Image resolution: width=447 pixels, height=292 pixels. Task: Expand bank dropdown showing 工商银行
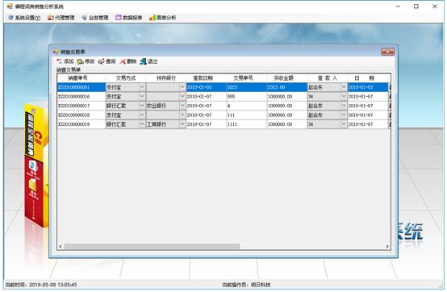[x=182, y=124]
